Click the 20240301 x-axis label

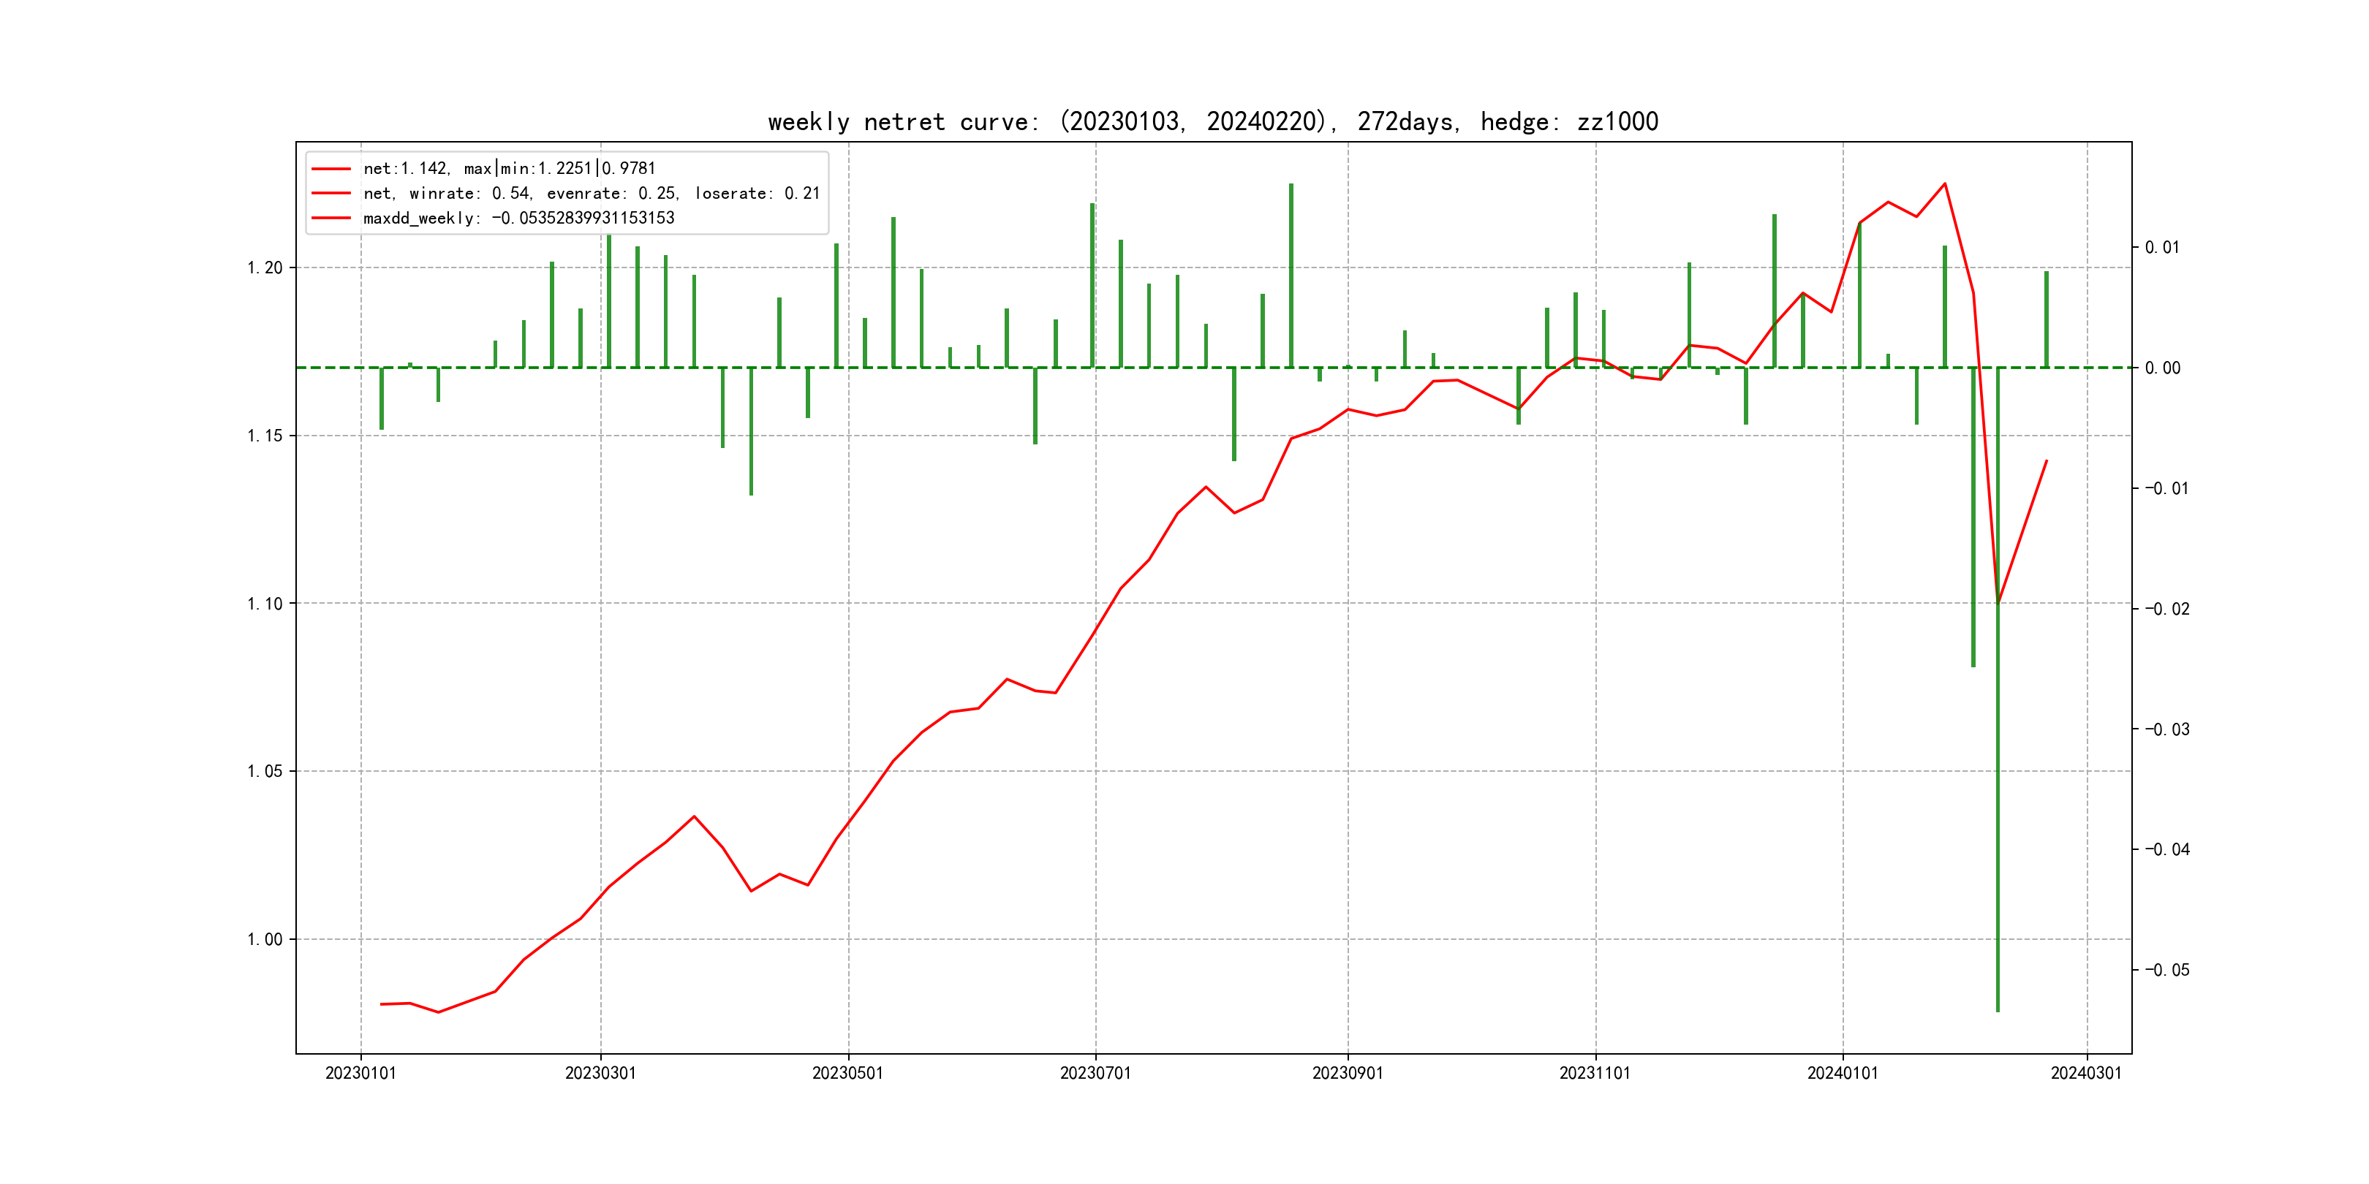(2086, 1073)
